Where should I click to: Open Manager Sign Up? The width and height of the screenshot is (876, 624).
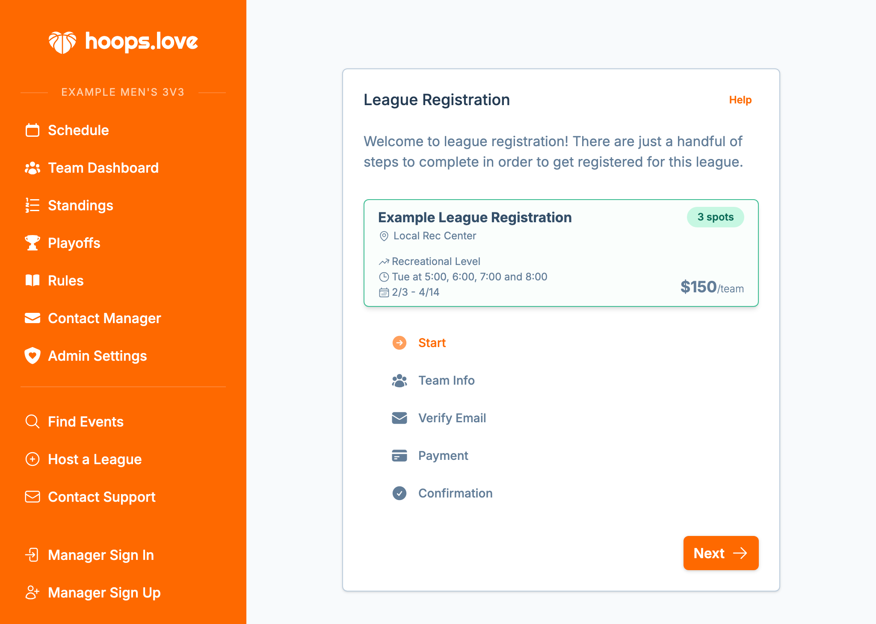tap(104, 592)
